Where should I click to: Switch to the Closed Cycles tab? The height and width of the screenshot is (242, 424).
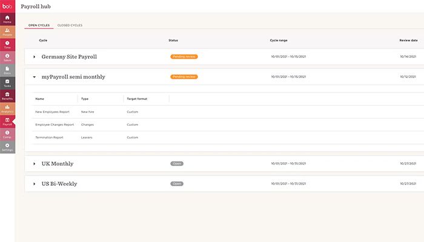click(70, 25)
